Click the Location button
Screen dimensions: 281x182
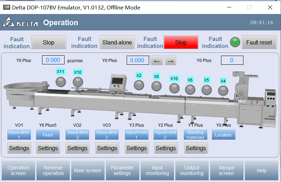[x=223, y=135]
